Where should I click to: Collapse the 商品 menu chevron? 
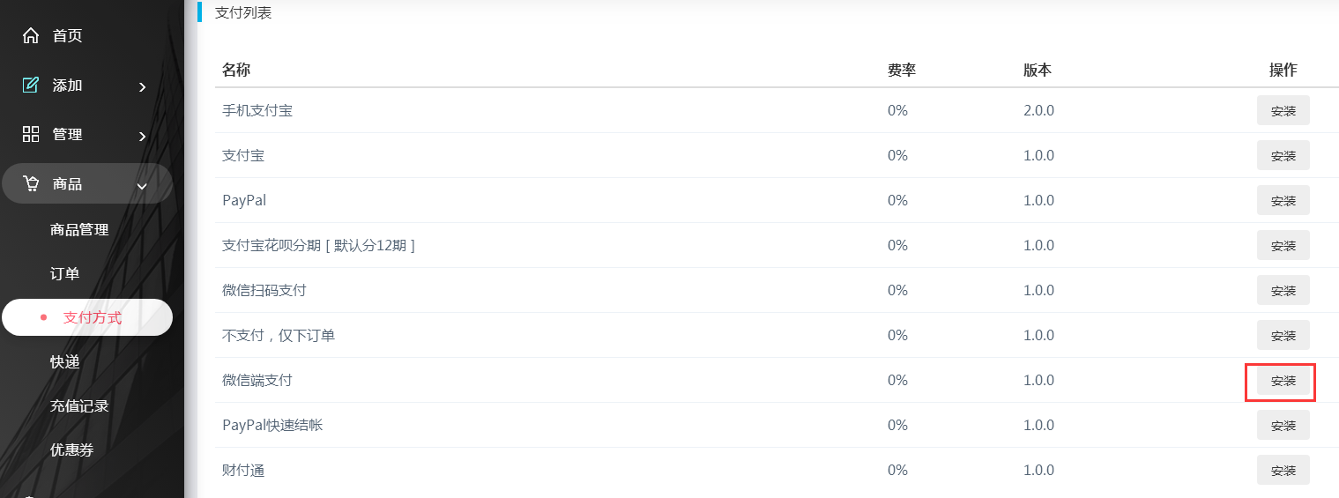142,185
